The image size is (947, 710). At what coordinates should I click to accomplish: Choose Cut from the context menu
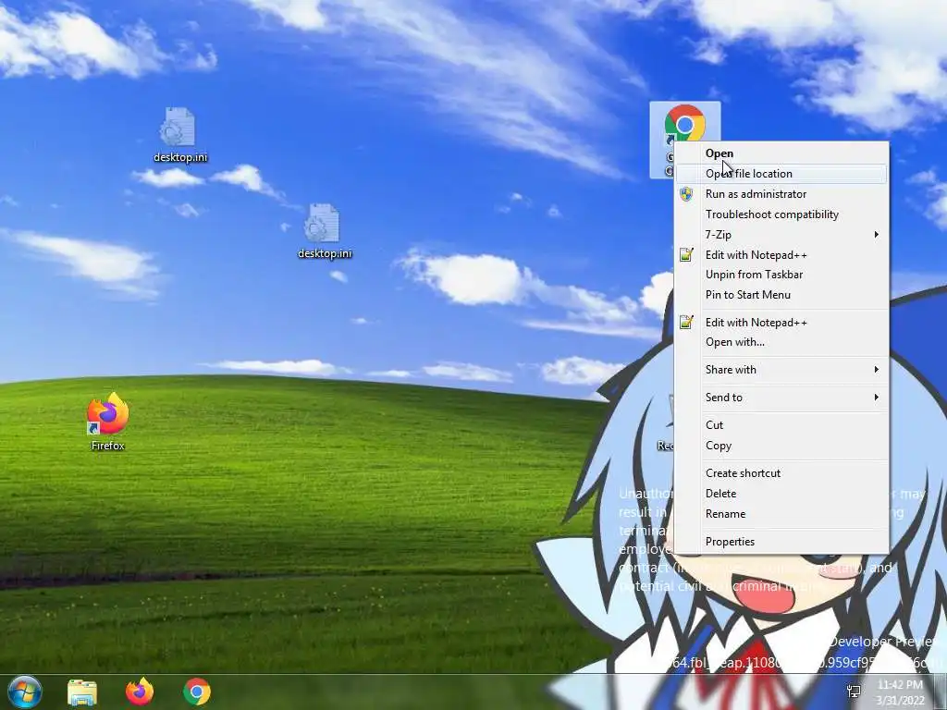(781, 425)
